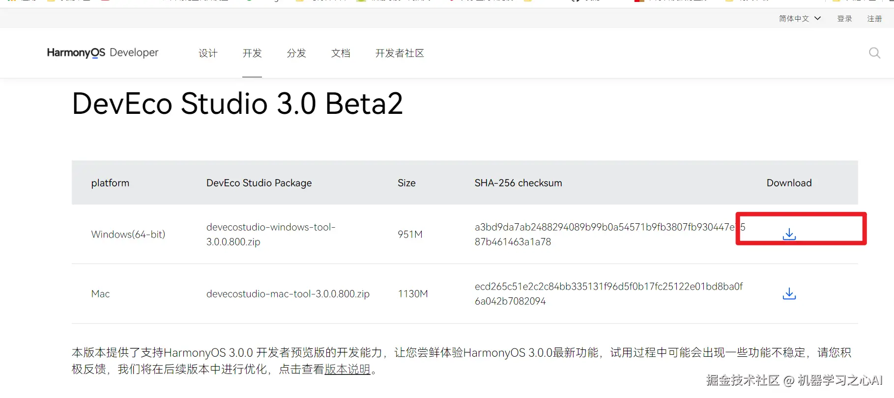The image size is (894, 398).
Task: Click the Mac SHA-256 checksum text
Action: 608,293
